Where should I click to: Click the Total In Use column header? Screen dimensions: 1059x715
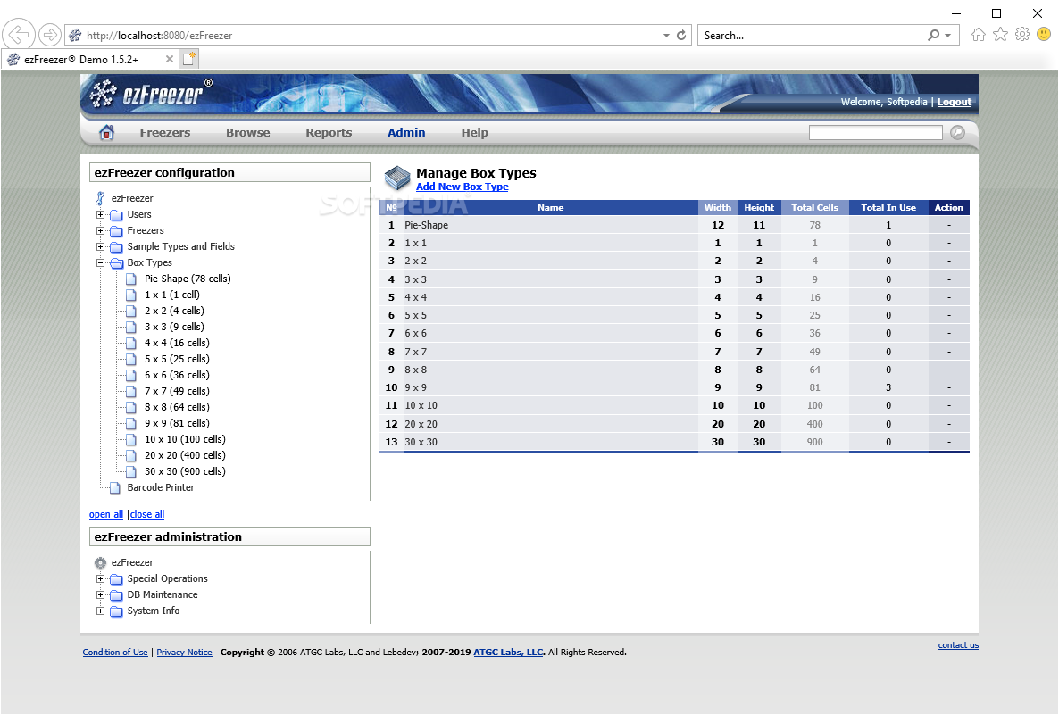[888, 208]
